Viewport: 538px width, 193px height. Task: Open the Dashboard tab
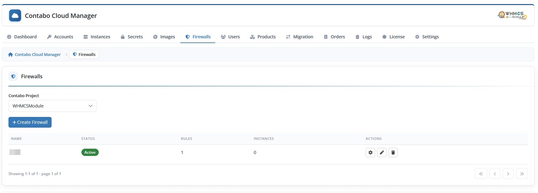tap(22, 37)
